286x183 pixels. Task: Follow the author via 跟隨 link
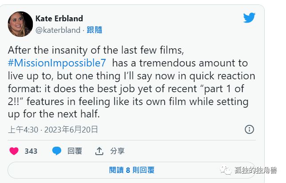pos(95,30)
